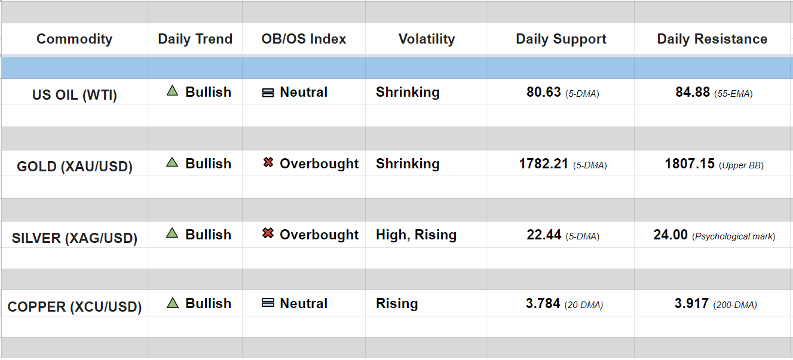Click the Daily Resistance header cell
793x360 pixels.
712,39
